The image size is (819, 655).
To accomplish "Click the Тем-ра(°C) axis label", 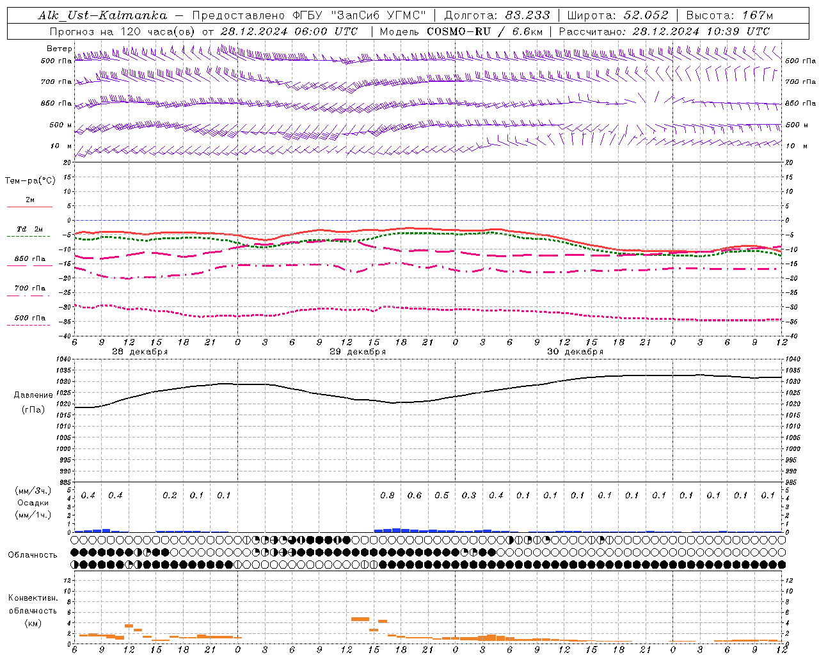I will pyautogui.click(x=30, y=181).
